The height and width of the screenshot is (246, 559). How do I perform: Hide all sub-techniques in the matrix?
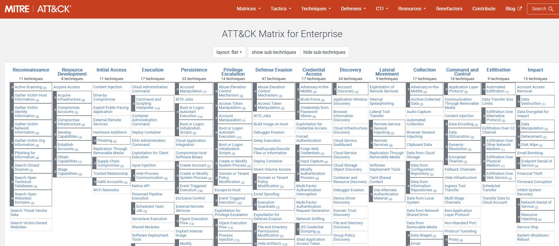(324, 52)
